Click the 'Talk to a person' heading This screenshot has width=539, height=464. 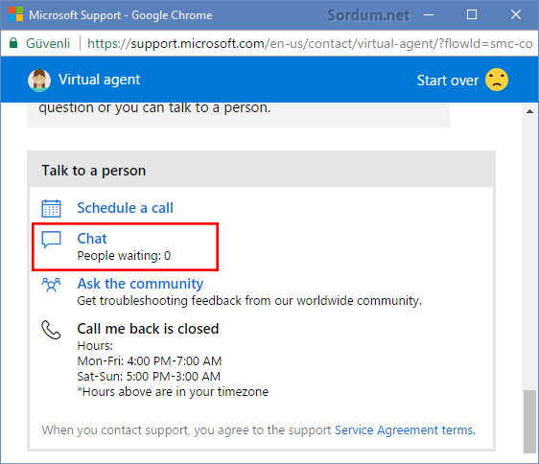pyautogui.click(x=93, y=171)
